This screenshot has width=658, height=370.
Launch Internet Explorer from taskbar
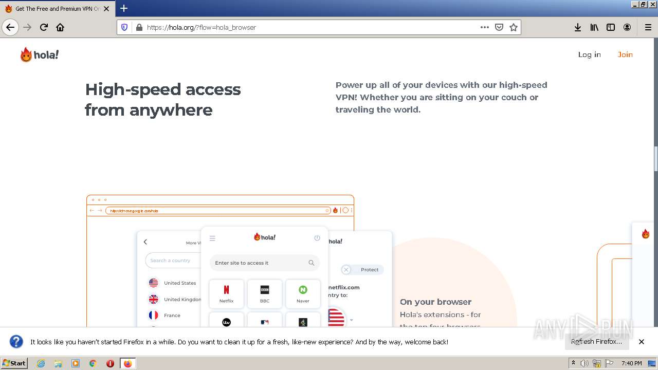pyautogui.click(x=41, y=363)
